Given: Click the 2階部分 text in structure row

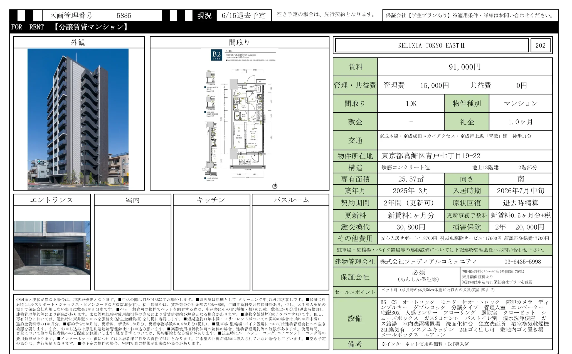Looking at the screenshot, I should pyautogui.click(x=528, y=167).
